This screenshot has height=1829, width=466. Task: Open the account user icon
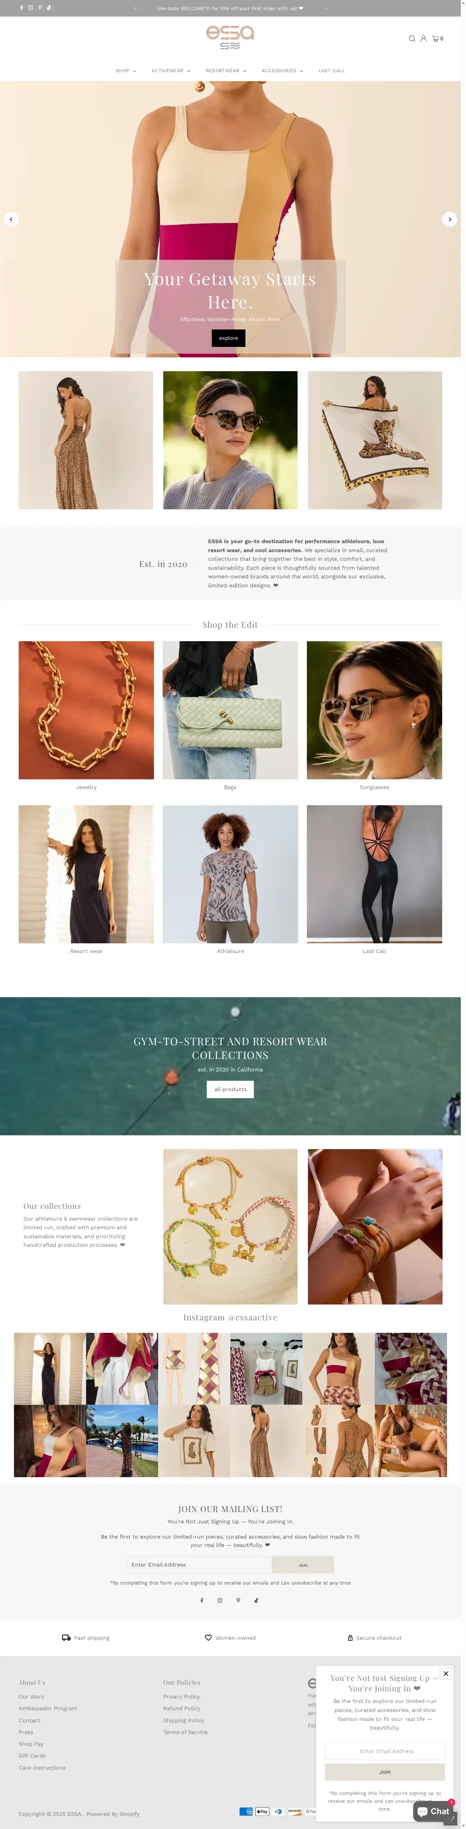coord(424,38)
